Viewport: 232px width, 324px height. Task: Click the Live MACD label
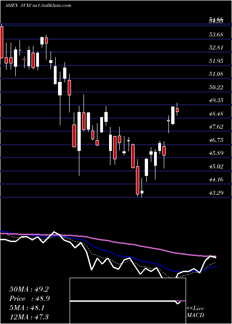point(195,312)
